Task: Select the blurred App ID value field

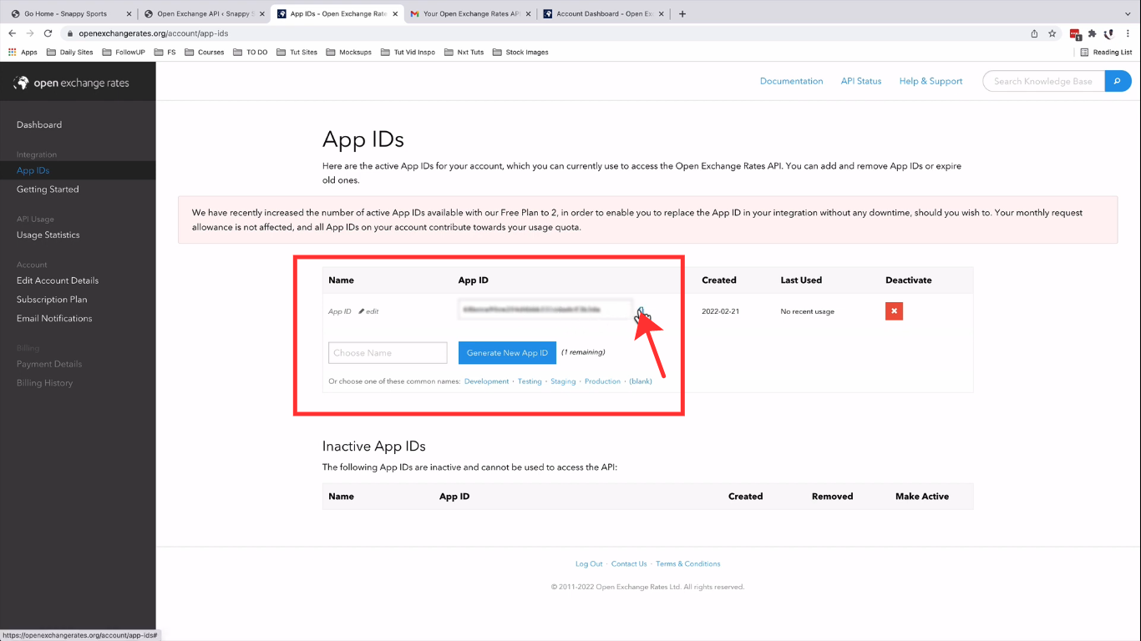Action: click(545, 310)
